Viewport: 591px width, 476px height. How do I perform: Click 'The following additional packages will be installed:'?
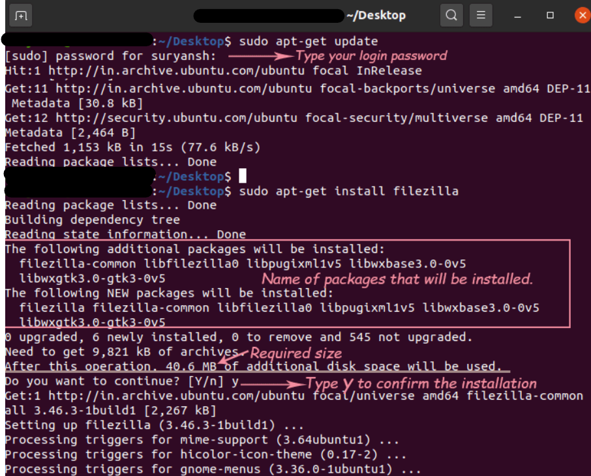195,249
